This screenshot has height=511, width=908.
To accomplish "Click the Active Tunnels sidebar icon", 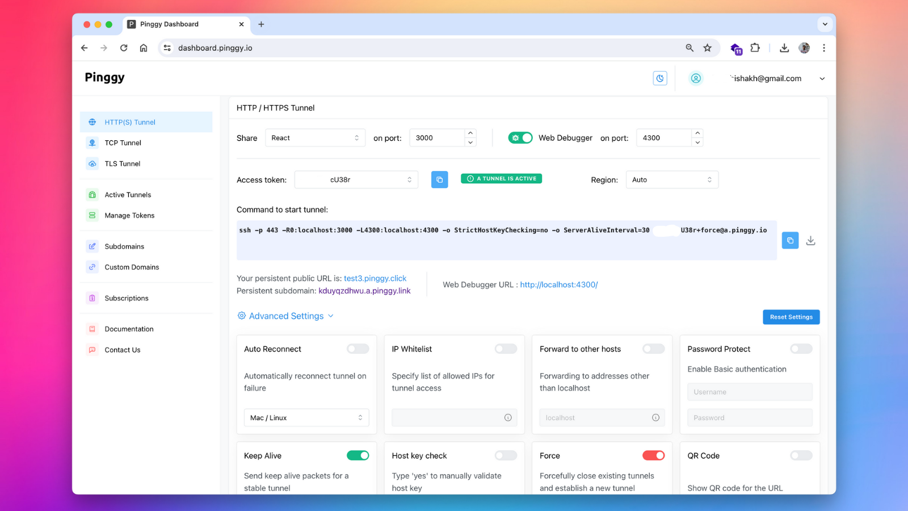I will [92, 195].
